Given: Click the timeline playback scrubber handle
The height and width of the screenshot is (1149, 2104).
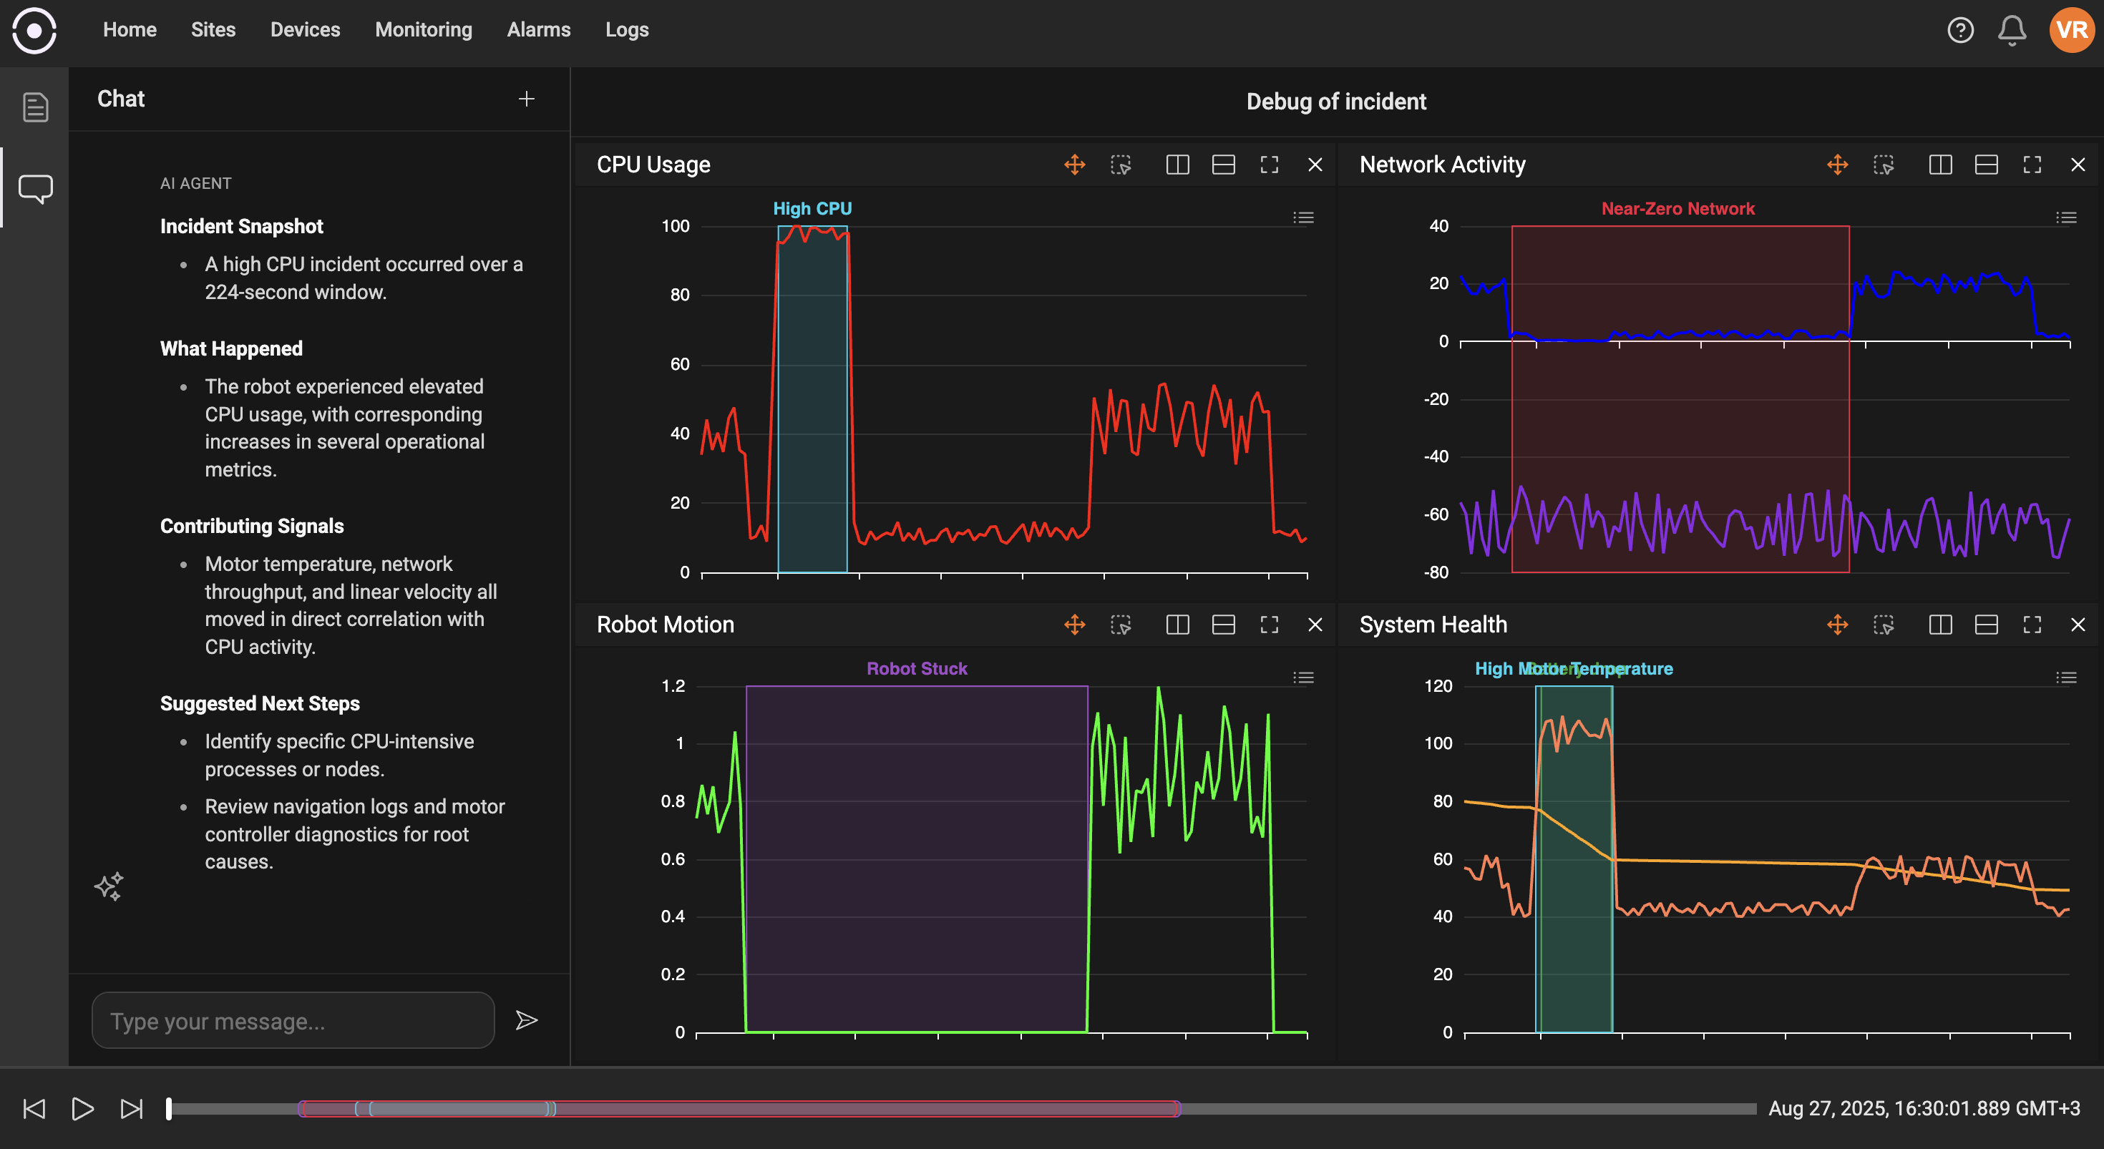Looking at the screenshot, I should [169, 1108].
